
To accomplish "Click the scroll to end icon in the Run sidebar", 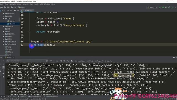I will pyautogui.click(x=3, y=70).
